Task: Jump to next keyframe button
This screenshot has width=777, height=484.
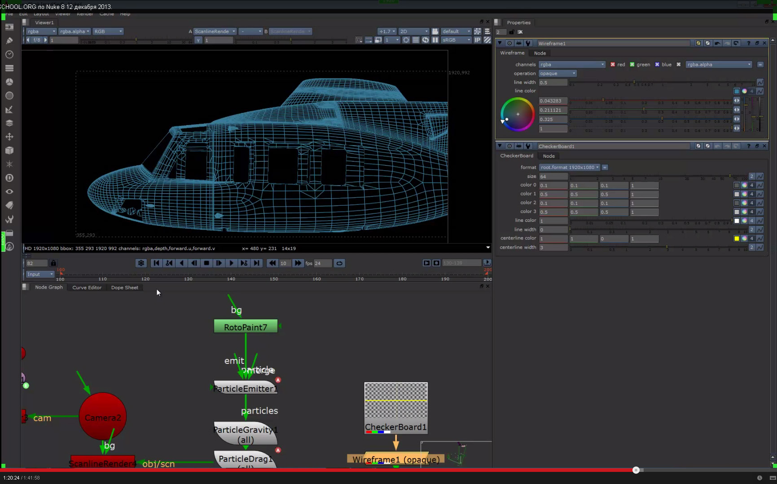Action: pos(244,263)
